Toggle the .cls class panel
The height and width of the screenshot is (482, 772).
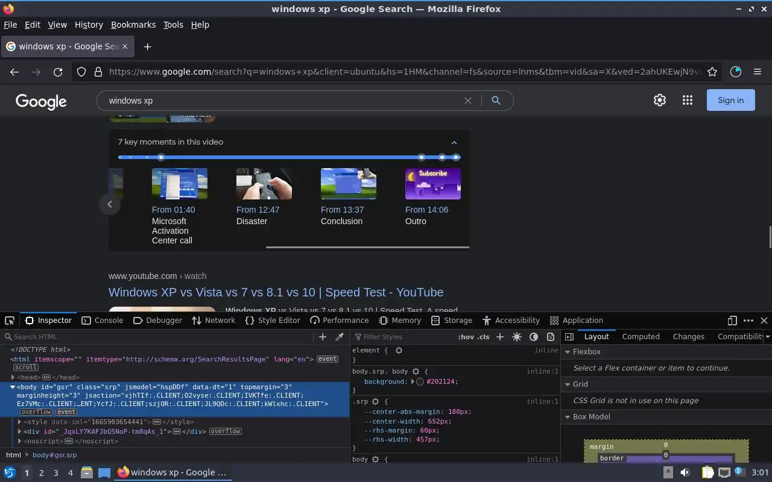(483, 337)
